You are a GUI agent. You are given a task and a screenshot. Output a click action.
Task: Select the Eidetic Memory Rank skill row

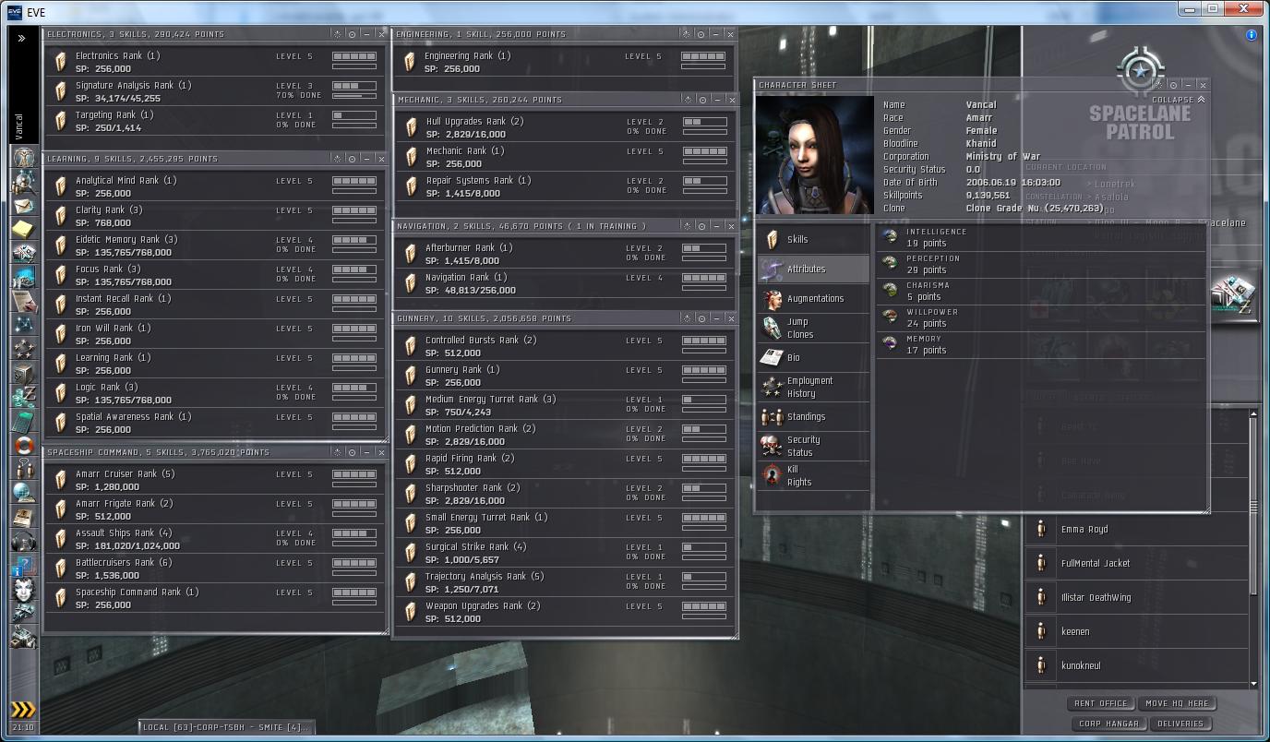click(214, 245)
